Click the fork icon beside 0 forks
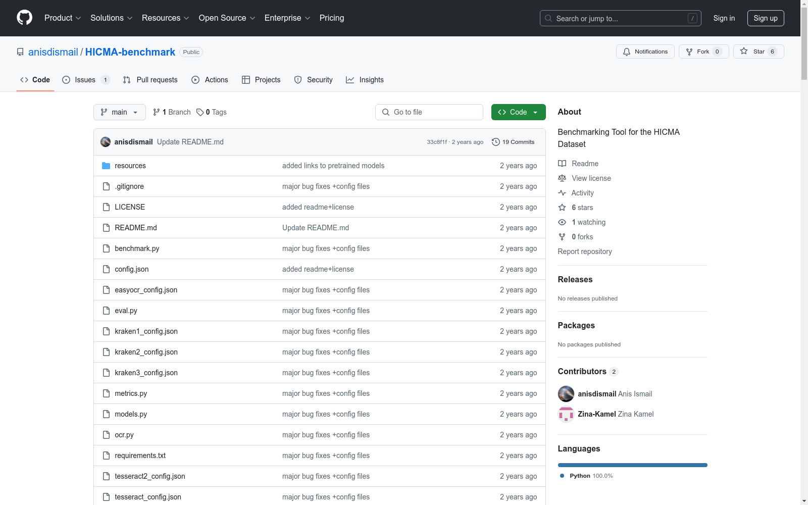The width and height of the screenshot is (808, 505). [x=562, y=237]
